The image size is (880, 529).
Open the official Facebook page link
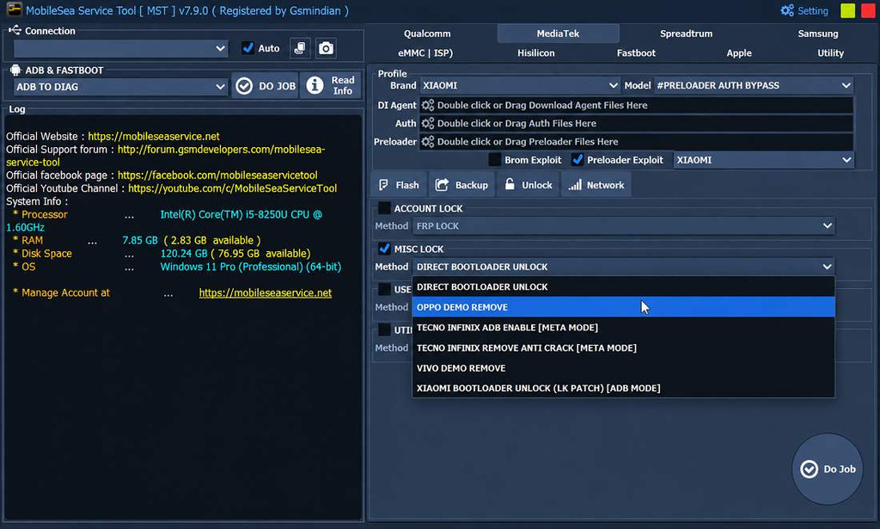click(217, 175)
